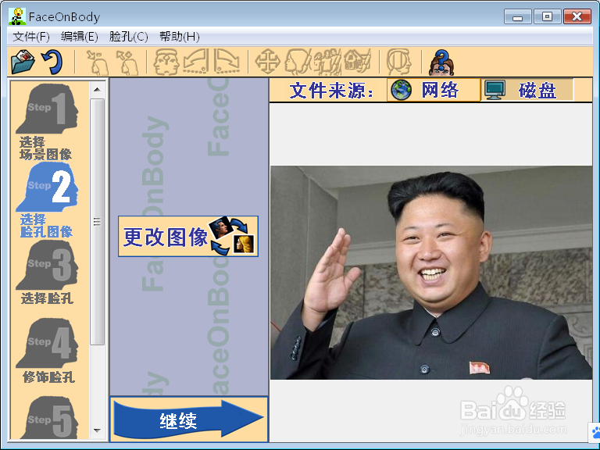Click the blue undo arrow icon
The image size is (600, 450).
(x=52, y=62)
